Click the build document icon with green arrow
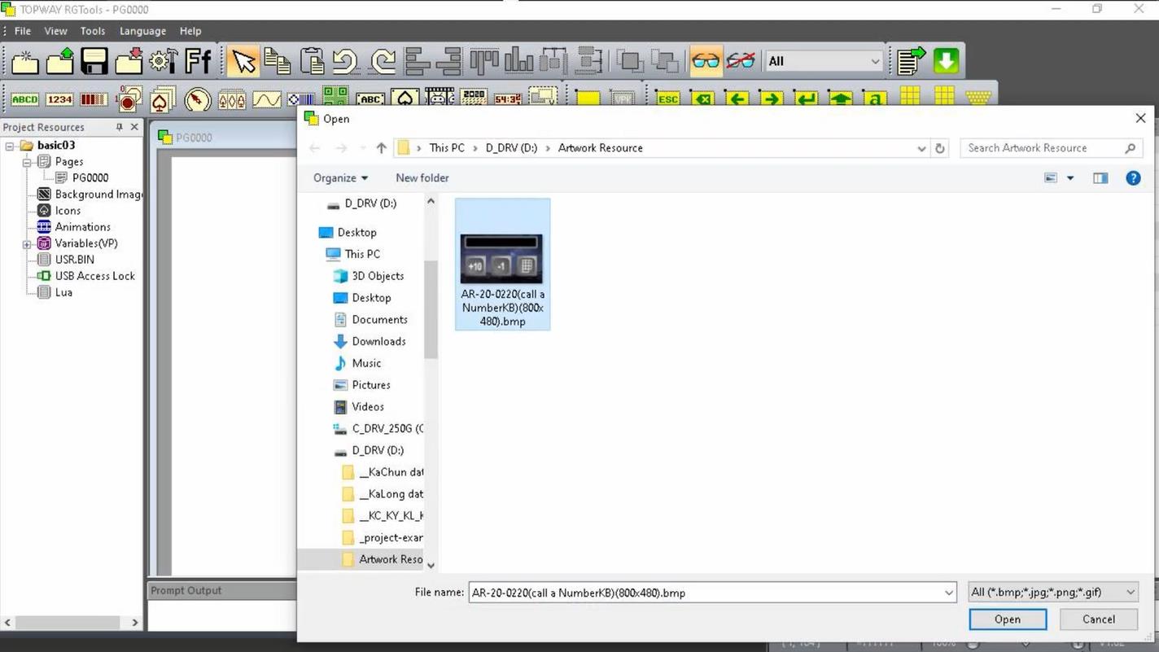Screen dimensions: 1159x652 (911, 61)
